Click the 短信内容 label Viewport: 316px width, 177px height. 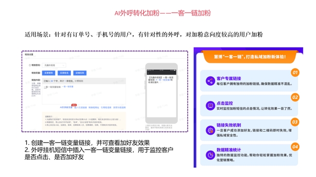coord(36,80)
